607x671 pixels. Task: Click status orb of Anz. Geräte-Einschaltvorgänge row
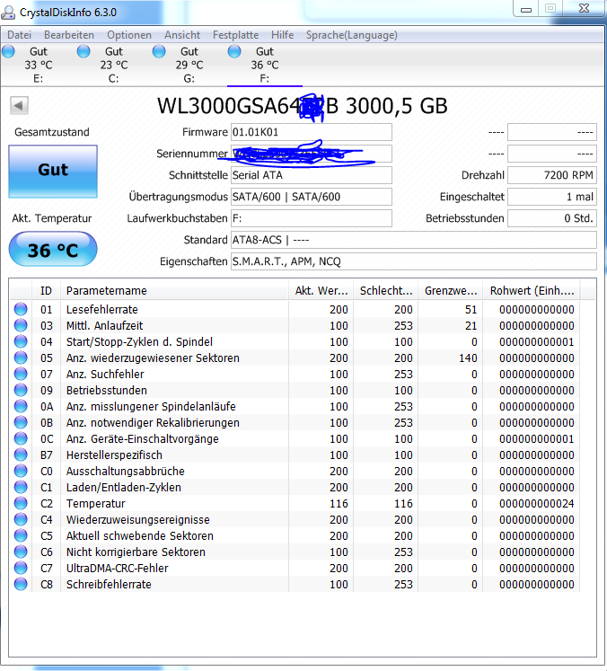coord(21,438)
